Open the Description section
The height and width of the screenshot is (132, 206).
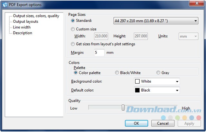point(23,33)
